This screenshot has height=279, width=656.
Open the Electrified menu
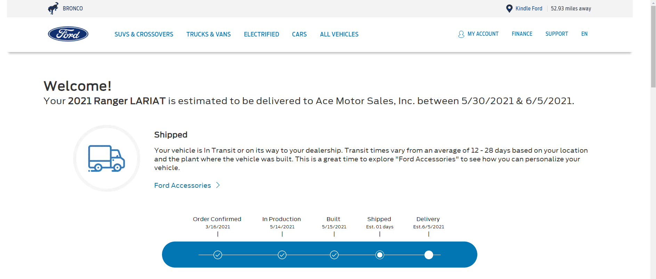tap(261, 34)
